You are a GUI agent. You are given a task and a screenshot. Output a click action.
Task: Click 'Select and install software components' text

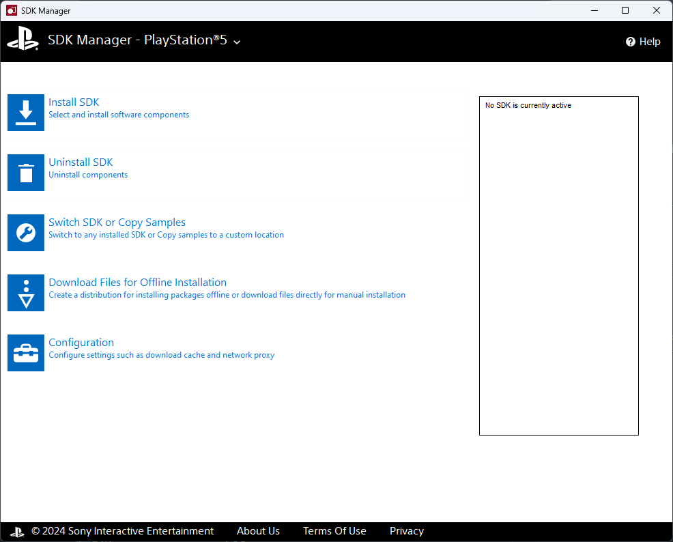[x=119, y=115]
